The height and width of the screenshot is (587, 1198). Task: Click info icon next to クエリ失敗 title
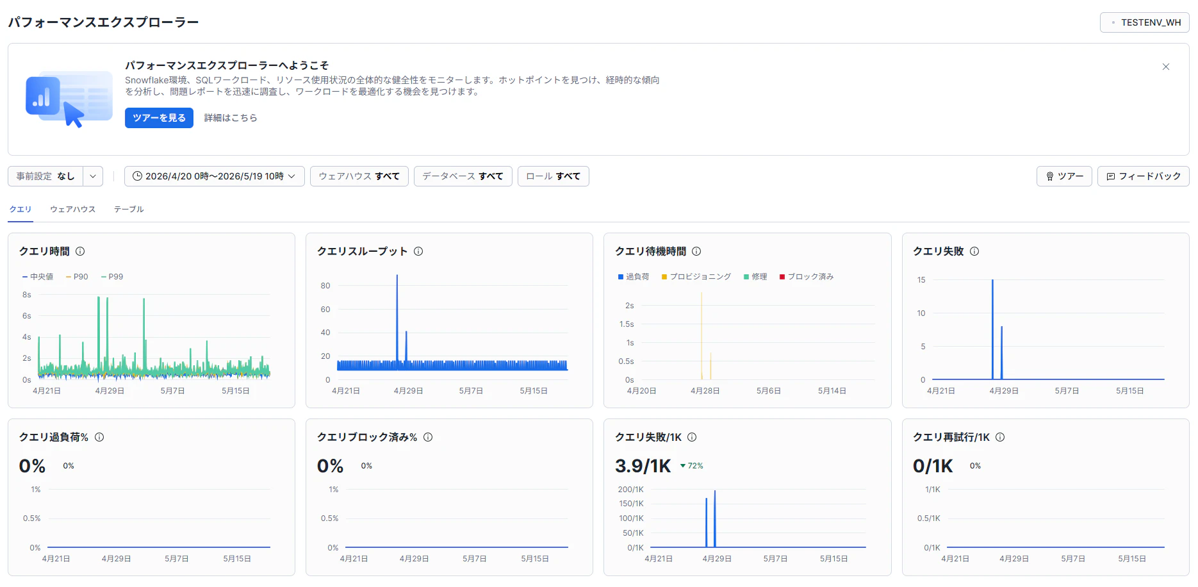pos(974,251)
